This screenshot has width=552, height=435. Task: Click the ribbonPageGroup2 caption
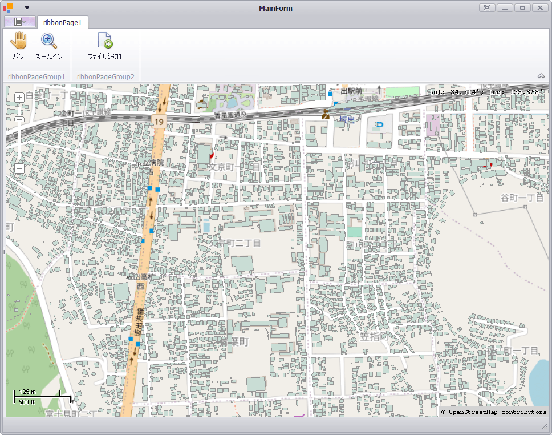tap(105, 76)
